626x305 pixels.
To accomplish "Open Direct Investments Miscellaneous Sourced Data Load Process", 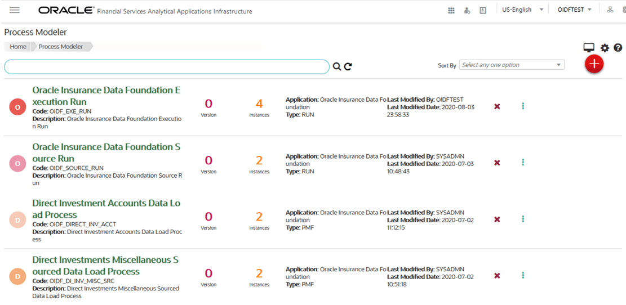I will point(105,266).
